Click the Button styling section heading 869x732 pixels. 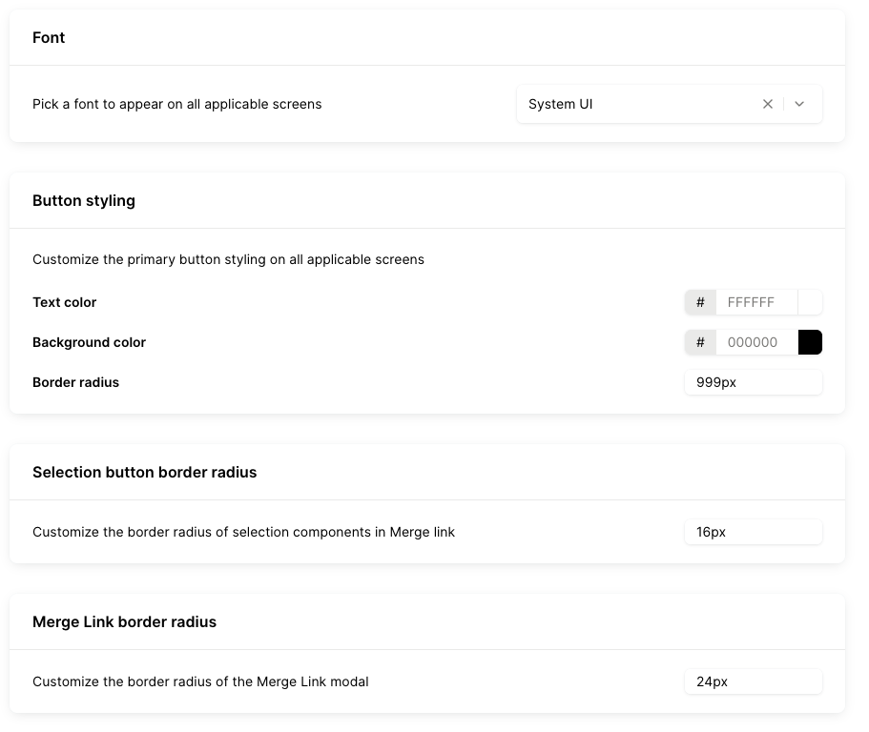[x=84, y=200]
